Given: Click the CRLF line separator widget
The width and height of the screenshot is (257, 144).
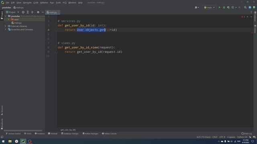Looking at the screenshot, I should pos(215,137).
